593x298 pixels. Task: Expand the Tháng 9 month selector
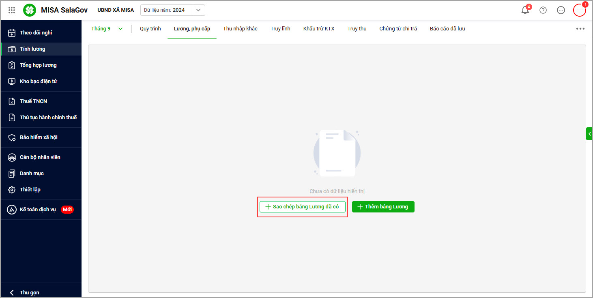tap(107, 29)
